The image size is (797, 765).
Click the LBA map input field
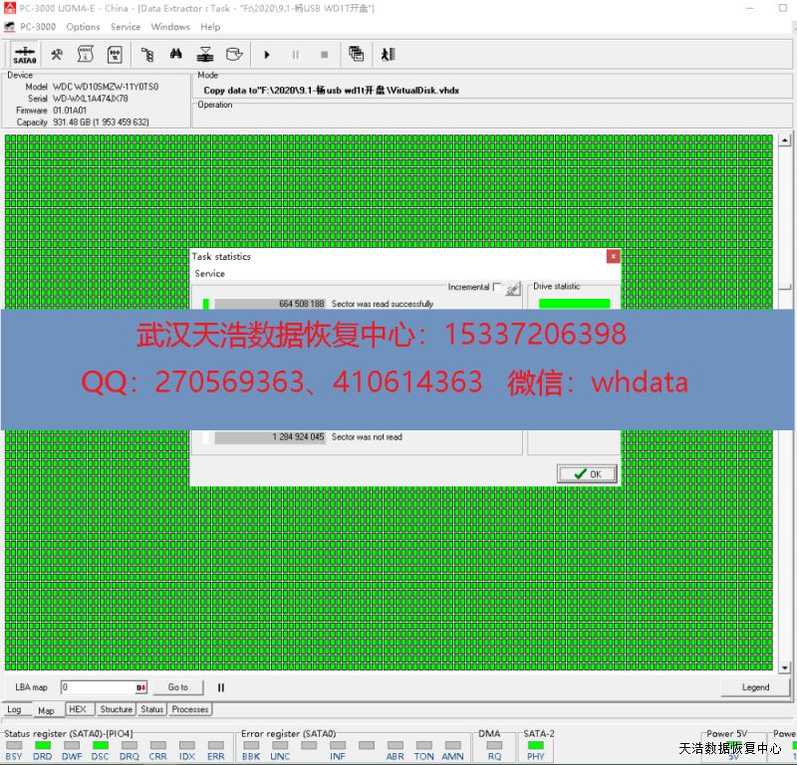pos(97,687)
